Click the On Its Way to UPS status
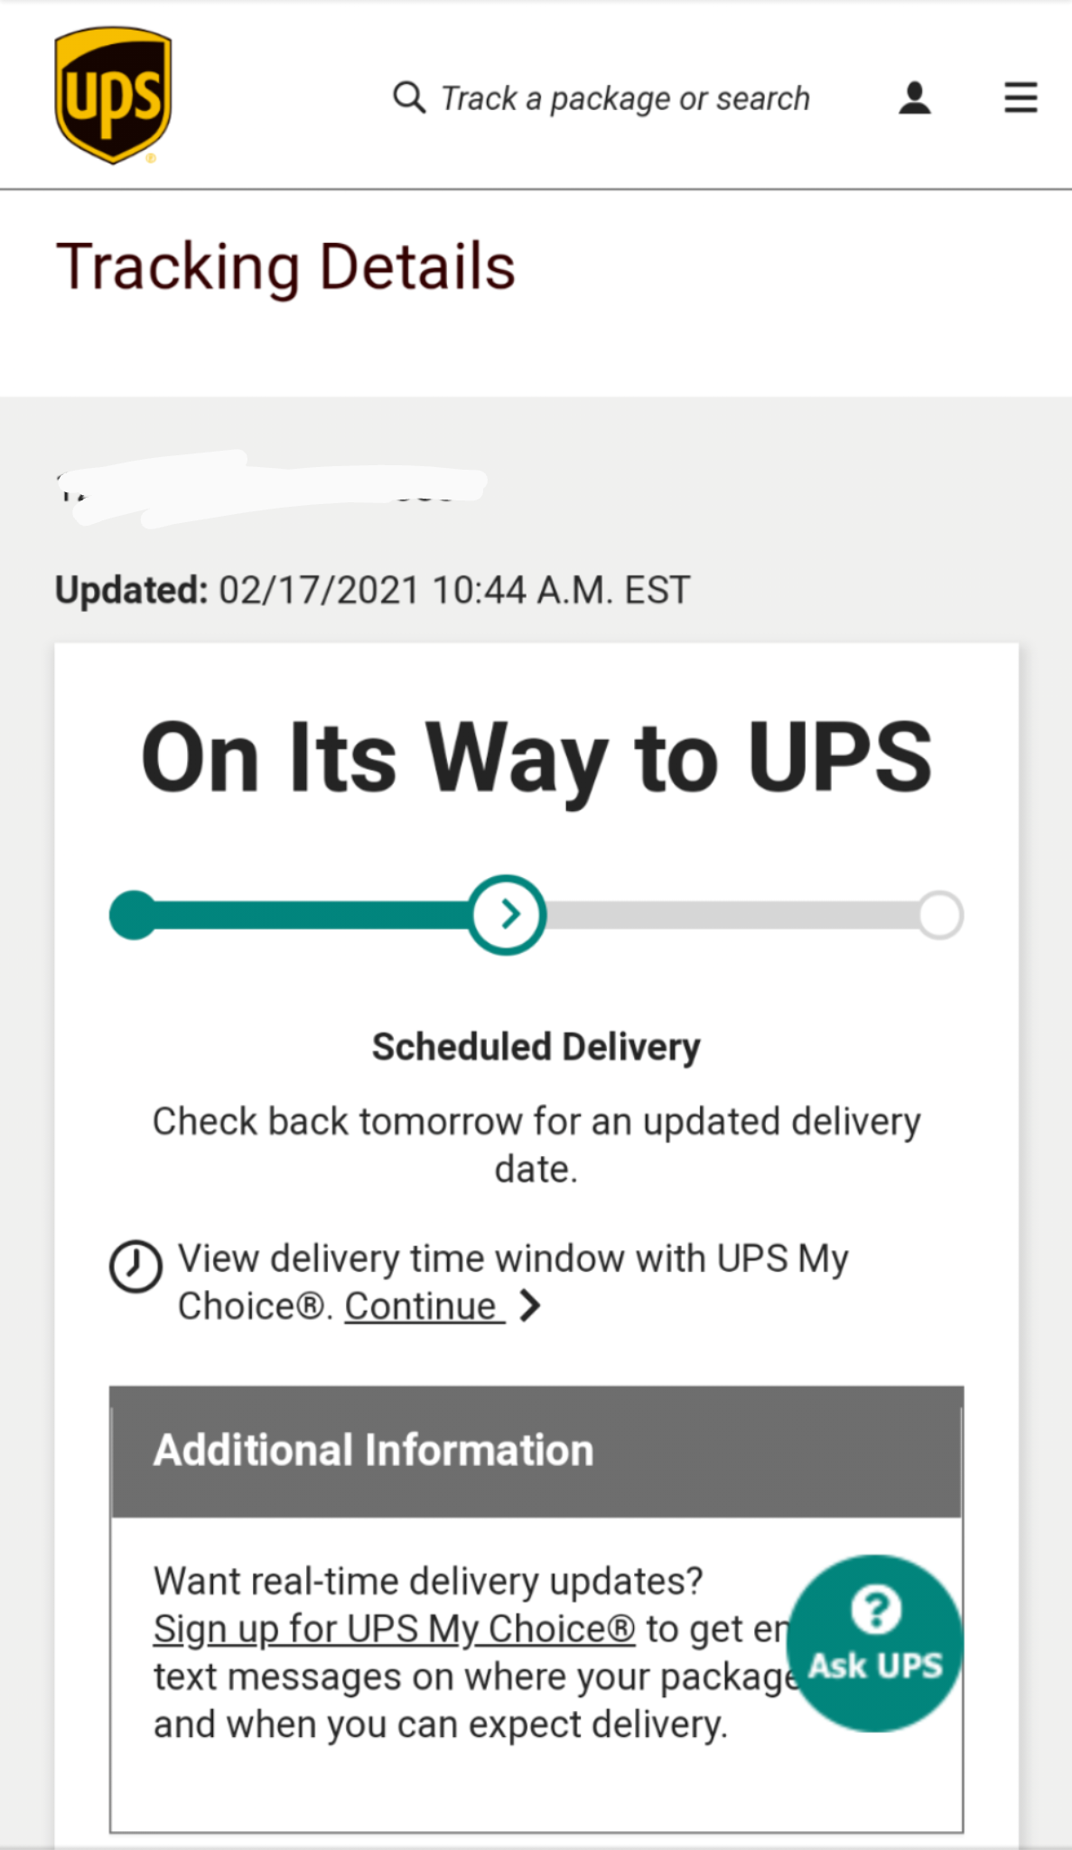The height and width of the screenshot is (1850, 1072). coord(536,757)
